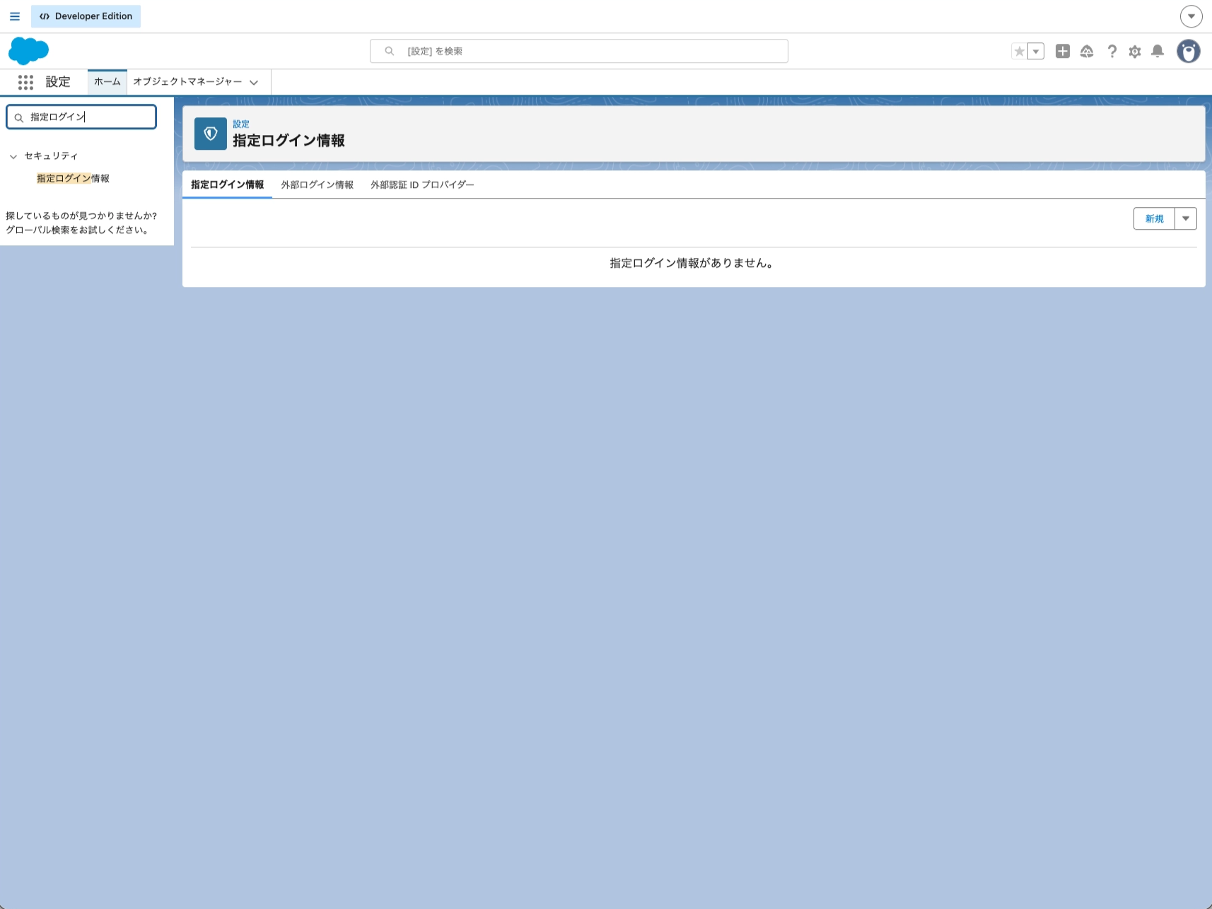1212x909 pixels.
Task: Click the 新規 button
Action: point(1154,218)
